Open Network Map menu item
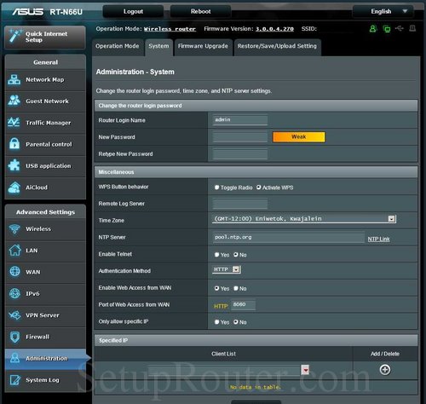 45,80
